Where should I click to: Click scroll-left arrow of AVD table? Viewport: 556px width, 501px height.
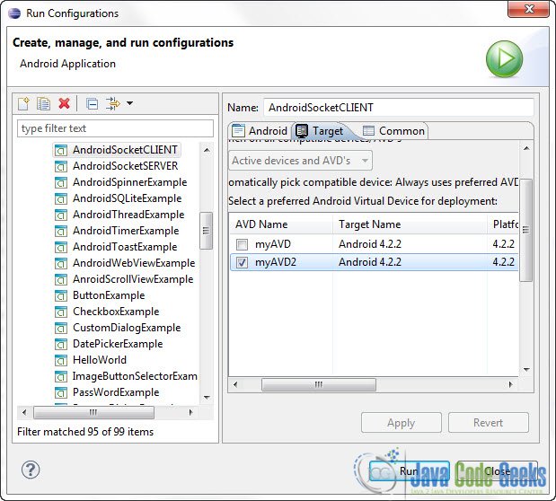point(235,384)
